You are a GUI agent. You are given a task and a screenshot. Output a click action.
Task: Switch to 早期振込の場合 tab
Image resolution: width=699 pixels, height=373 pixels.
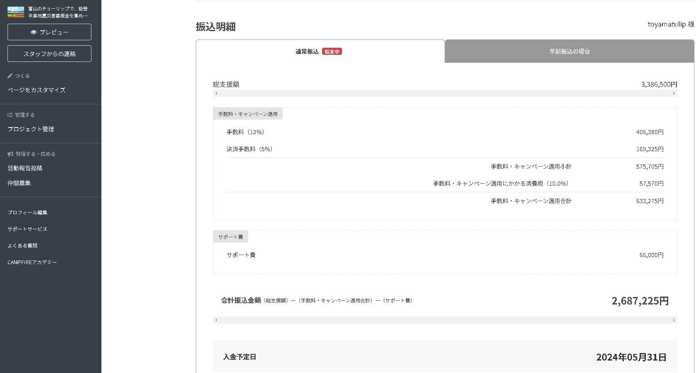(x=569, y=52)
